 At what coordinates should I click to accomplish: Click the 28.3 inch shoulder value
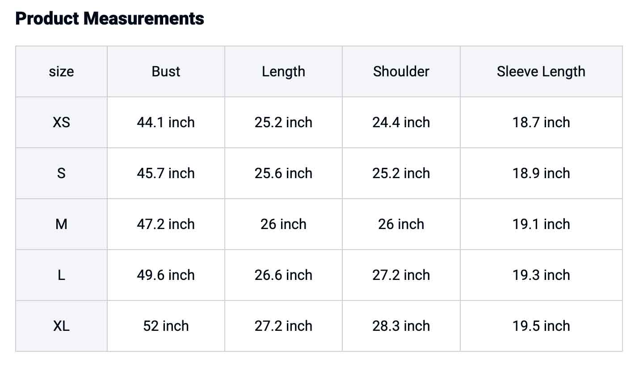tap(401, 326)
